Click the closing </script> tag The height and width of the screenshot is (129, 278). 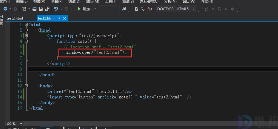(x=58, y=64)
